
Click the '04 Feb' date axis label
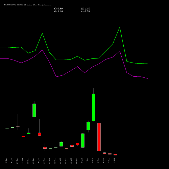[x=60, y=161]
